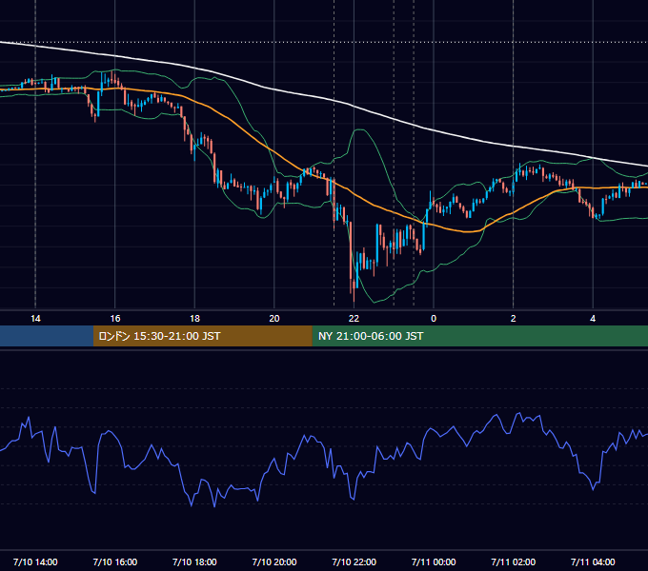Click the 7/10 18:00 time label
The image size is (648, 571).
(x=194, y=561)
